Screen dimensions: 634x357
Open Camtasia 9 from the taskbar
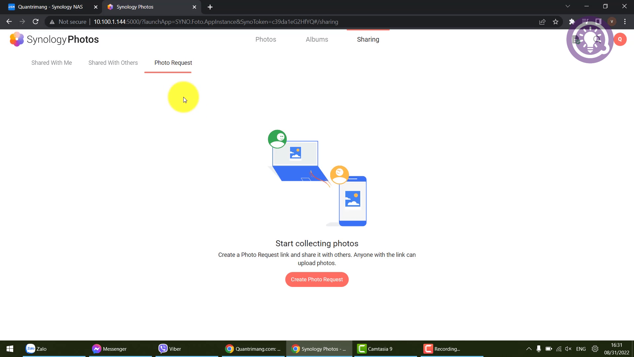pyautogui.click(x=385, y=349)
